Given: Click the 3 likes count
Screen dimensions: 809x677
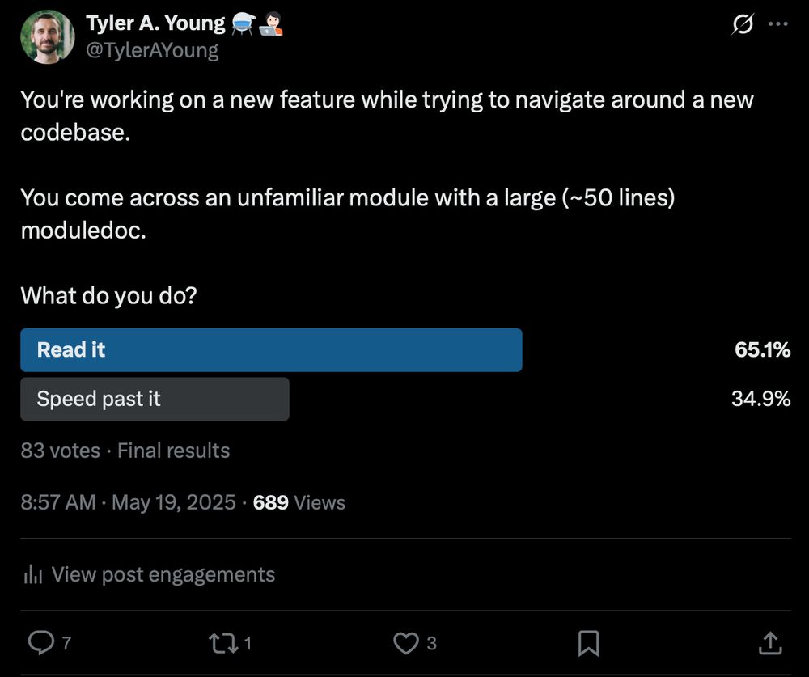Looking at the screenshot, I should point(432,645).
